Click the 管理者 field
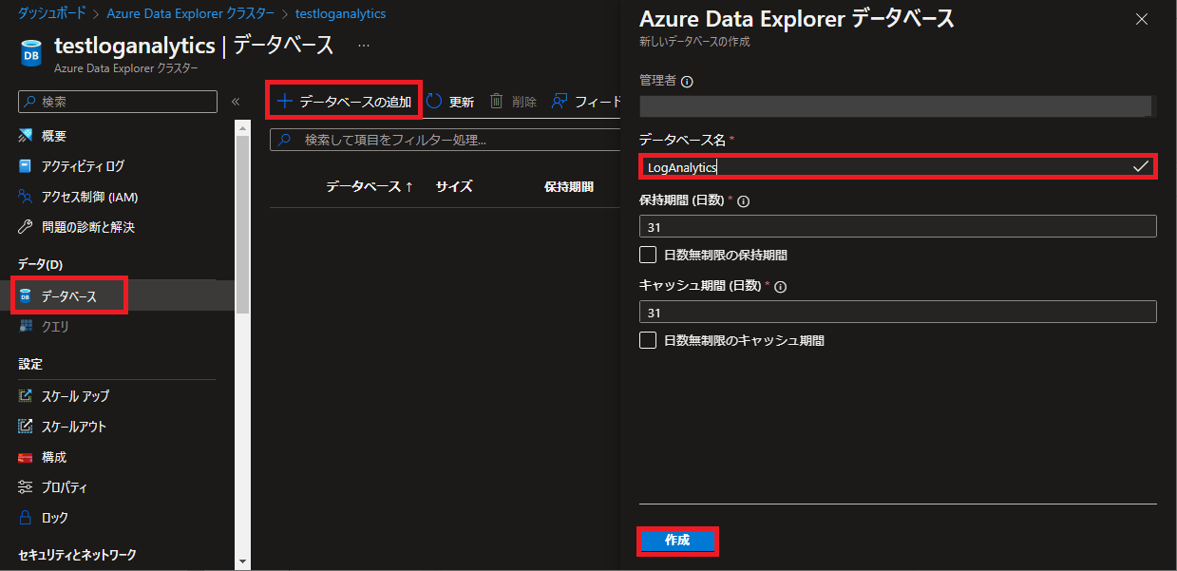The width and height of the screenshot is (1177, 571). [x=898, y=105]
